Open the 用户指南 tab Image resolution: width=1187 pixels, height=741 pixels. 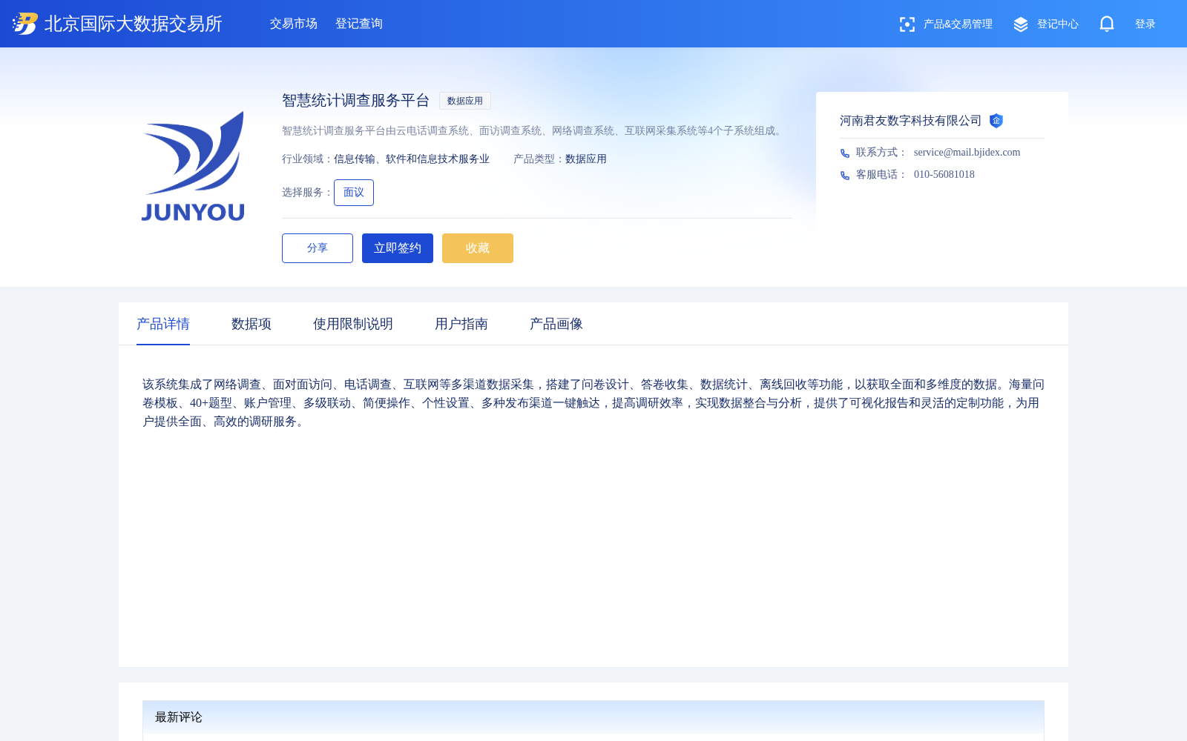[461, 324]
